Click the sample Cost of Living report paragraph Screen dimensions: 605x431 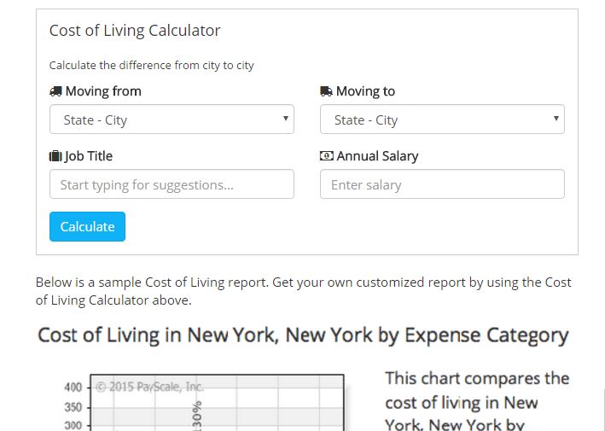[x=303, y=291]
